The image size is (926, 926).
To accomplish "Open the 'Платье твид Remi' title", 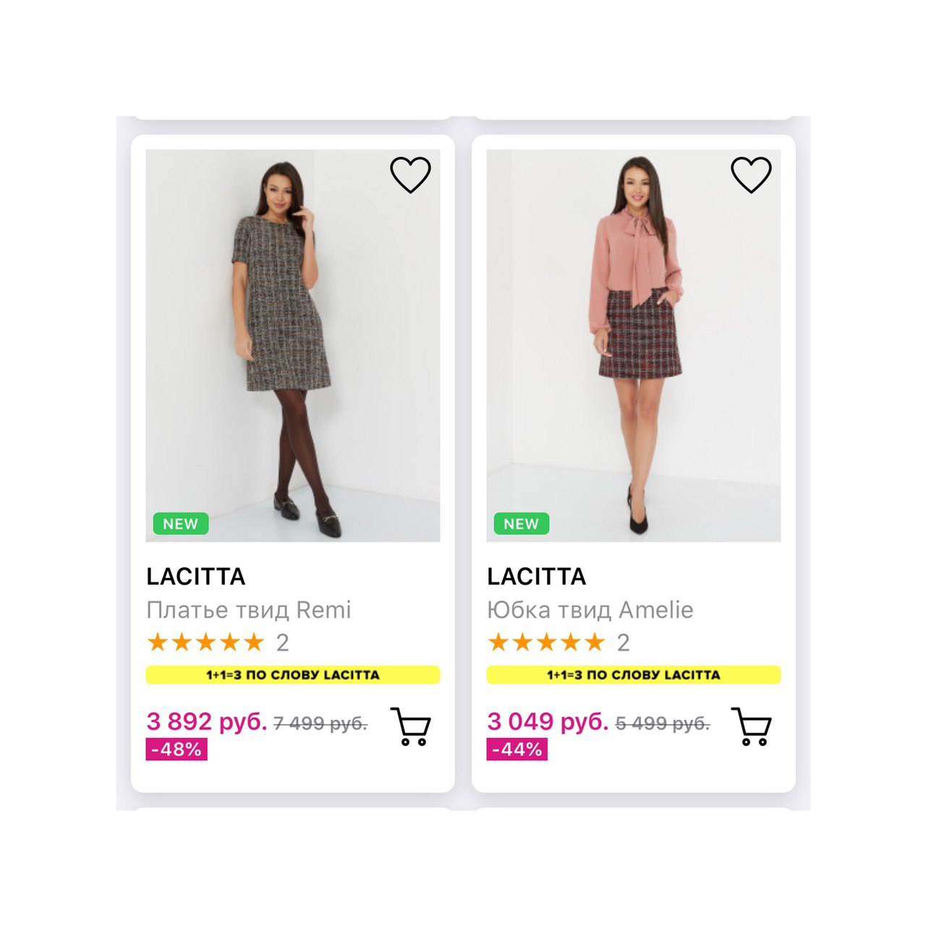I will pyautogui.click(x=248, y=610).
